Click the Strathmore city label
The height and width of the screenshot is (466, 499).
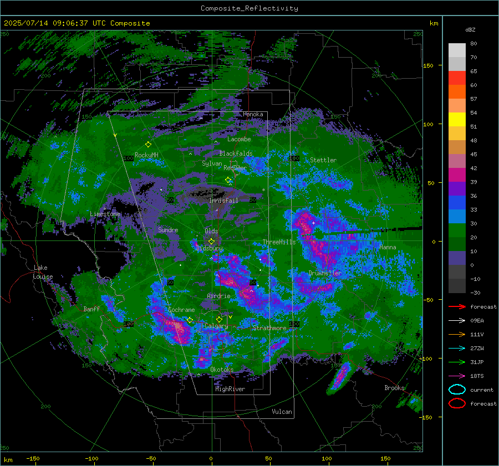click(x=269, y=328)
